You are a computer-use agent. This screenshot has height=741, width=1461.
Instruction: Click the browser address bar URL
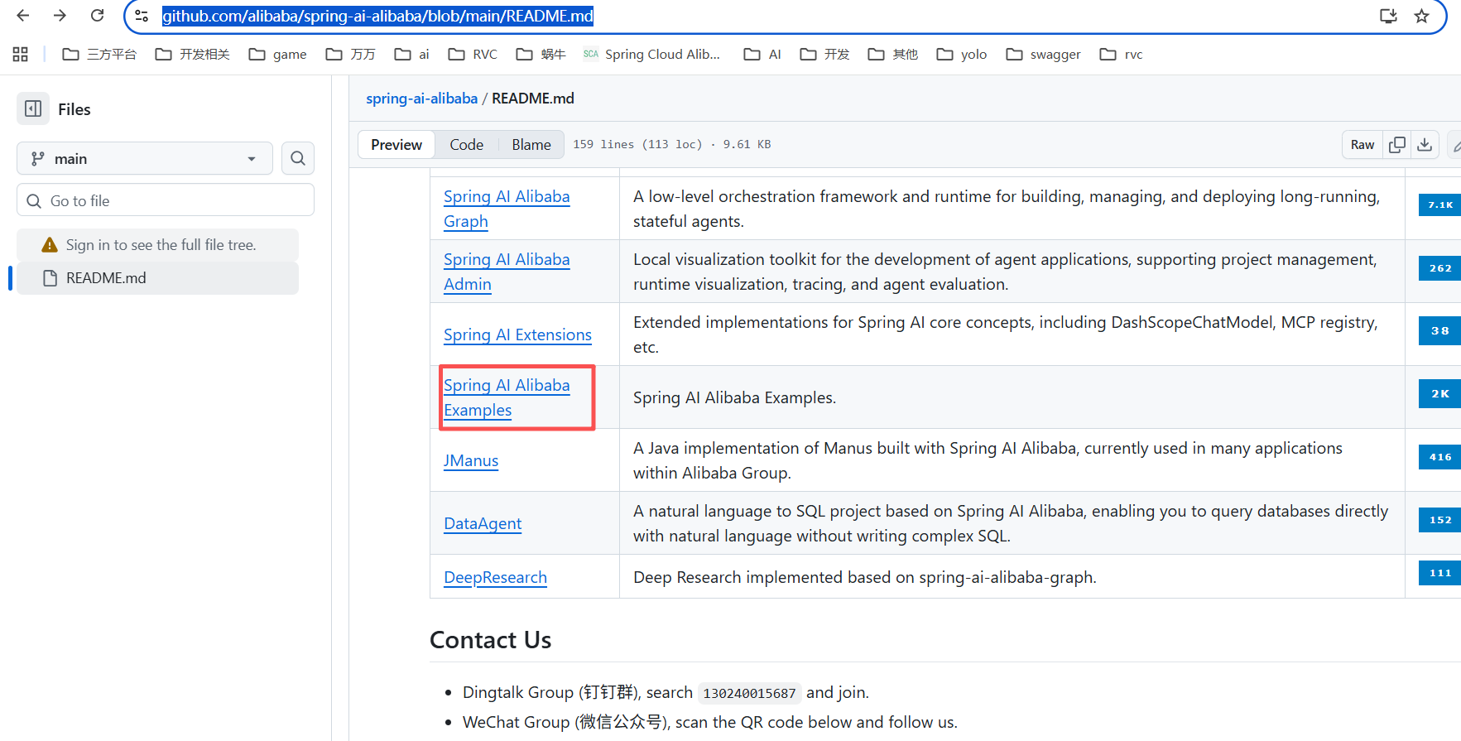click(377, 16)
